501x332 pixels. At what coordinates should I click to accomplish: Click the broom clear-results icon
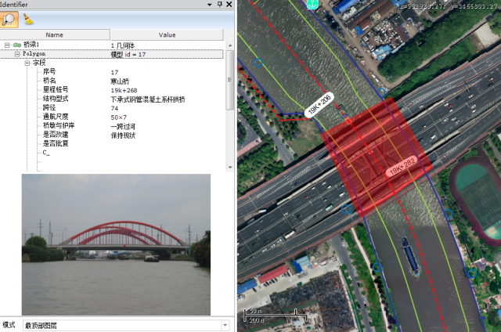pyautogui.click(x=29, y=18)
